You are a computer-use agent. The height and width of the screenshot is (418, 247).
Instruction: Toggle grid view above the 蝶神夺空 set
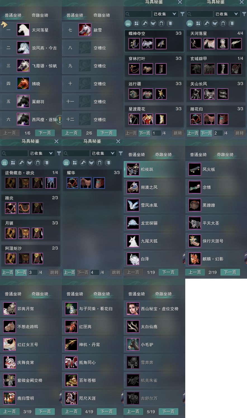point(136,23)
